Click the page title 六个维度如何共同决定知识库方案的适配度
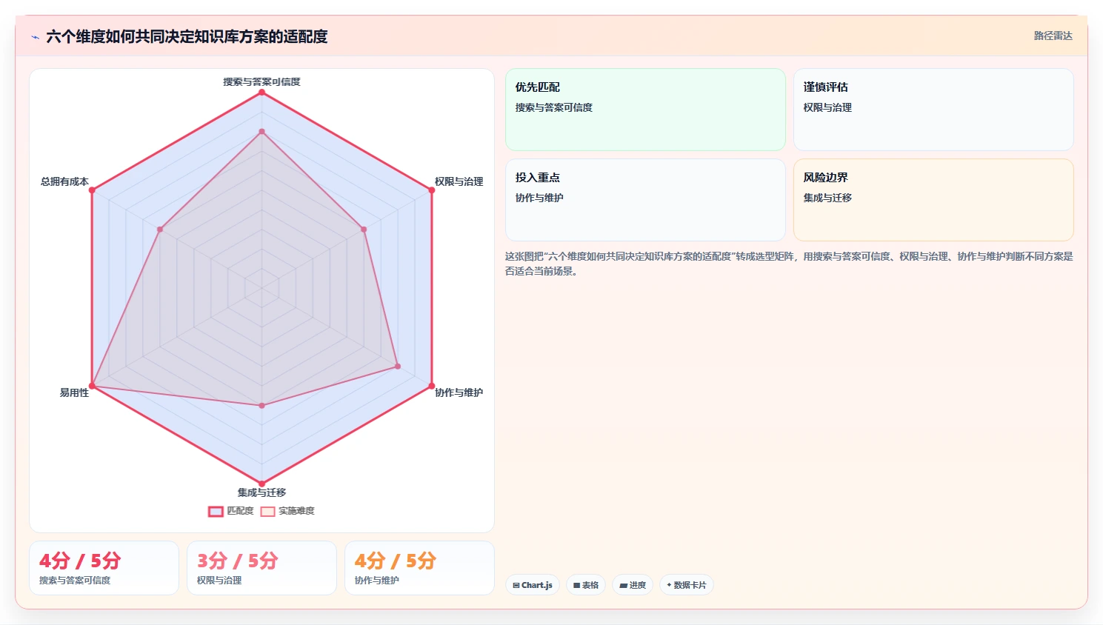1103x625 pixels. (187, 36)
